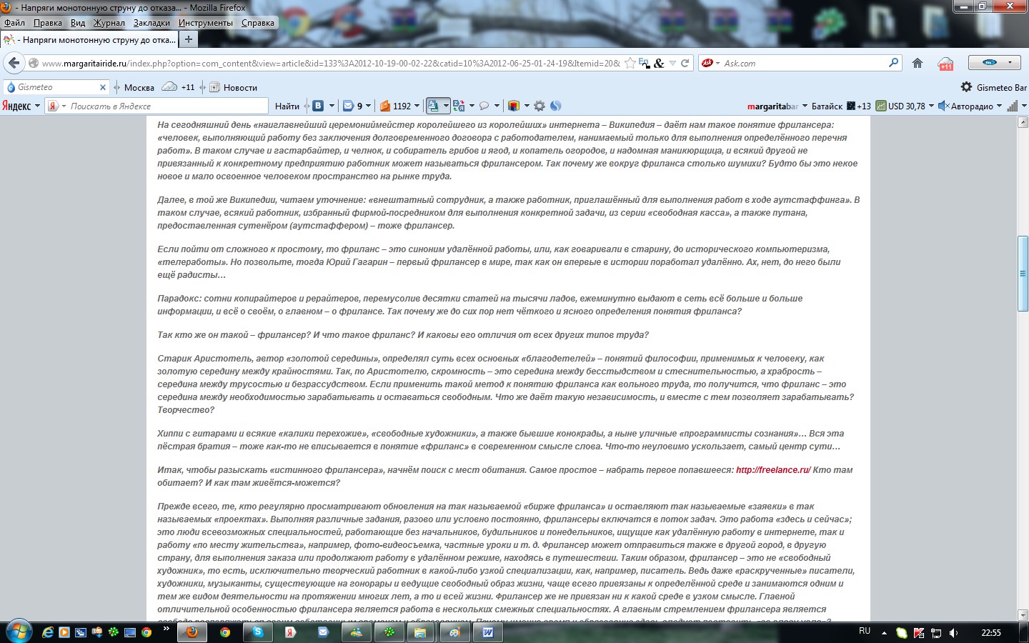Open the Авторадио station dropdown arrow
1029x643 pixels.
(x=999, y=106)
